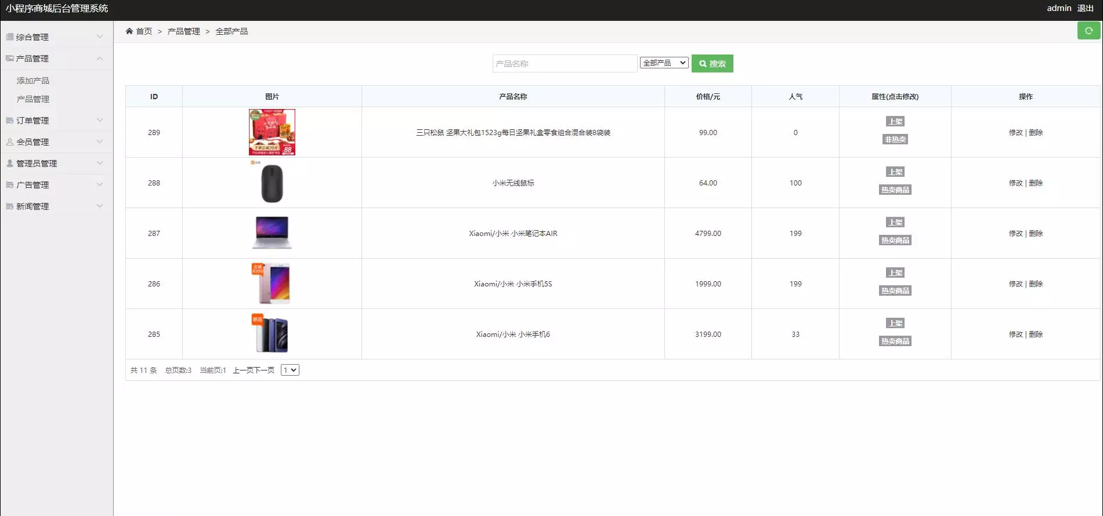Click 首页 breadcrumb link
This screenshot has height=516, width=1103.
[x=144, y=31]
